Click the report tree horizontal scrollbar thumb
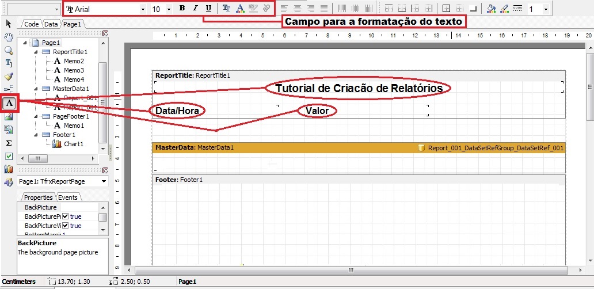The width and height of the screenshot is (594, 289). point(38,158)
